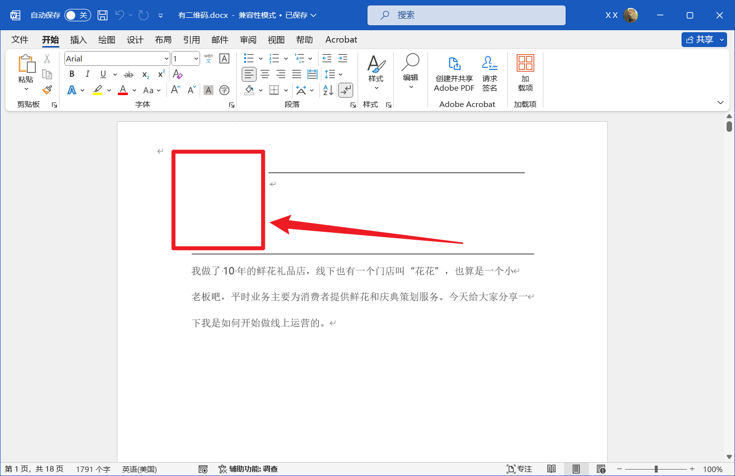Click the Clear All Formatting icon
The height and width of the screenshot is (476, 735).
pyautogui.click(x=178, y=74)
